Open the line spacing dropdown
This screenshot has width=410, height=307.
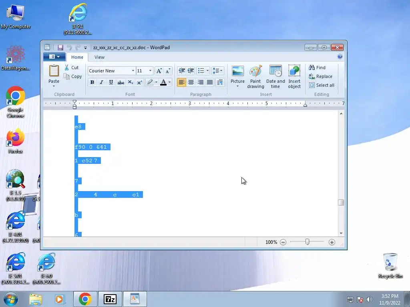click(217, 71)
